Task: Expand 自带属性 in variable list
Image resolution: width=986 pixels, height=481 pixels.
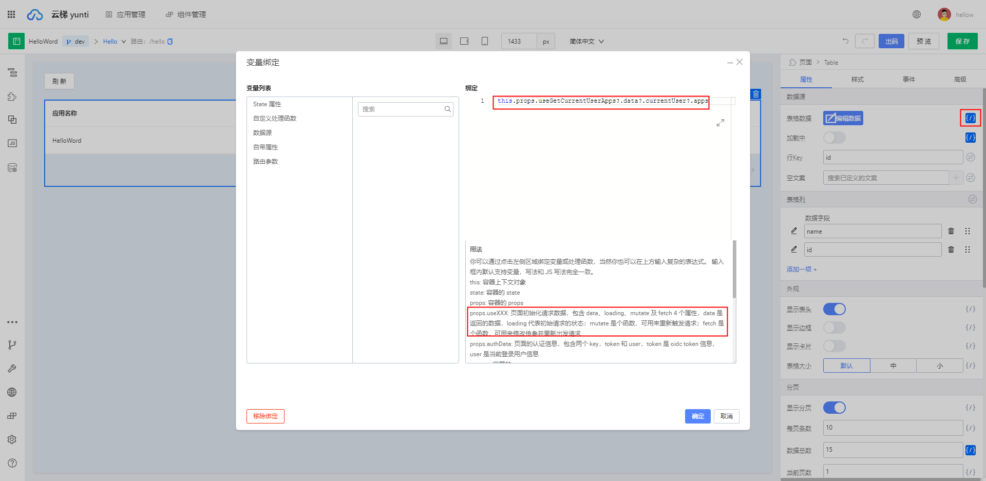Action: 266,147
